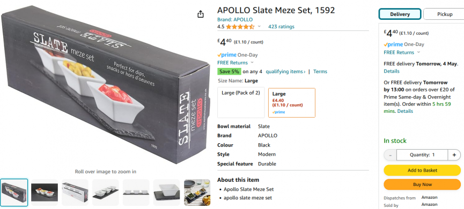This screenshot has height=209, width=464.
Task: Click the Buy Now button
Action: point(422,184)
